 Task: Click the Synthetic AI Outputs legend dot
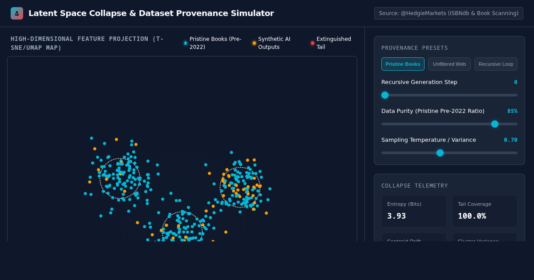(x=254, y=43)
